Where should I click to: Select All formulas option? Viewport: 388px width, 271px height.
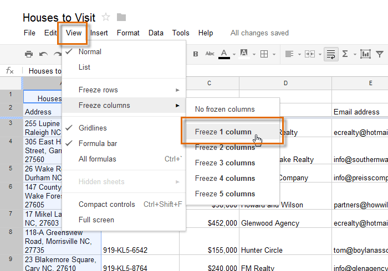click(x=124, y=159)
